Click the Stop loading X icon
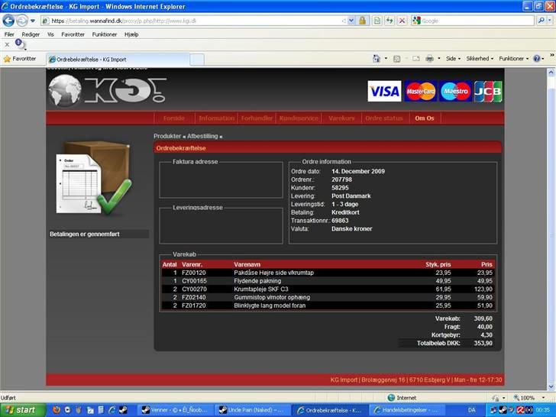Viewport: 556px width, 417px height. [402, 21]
